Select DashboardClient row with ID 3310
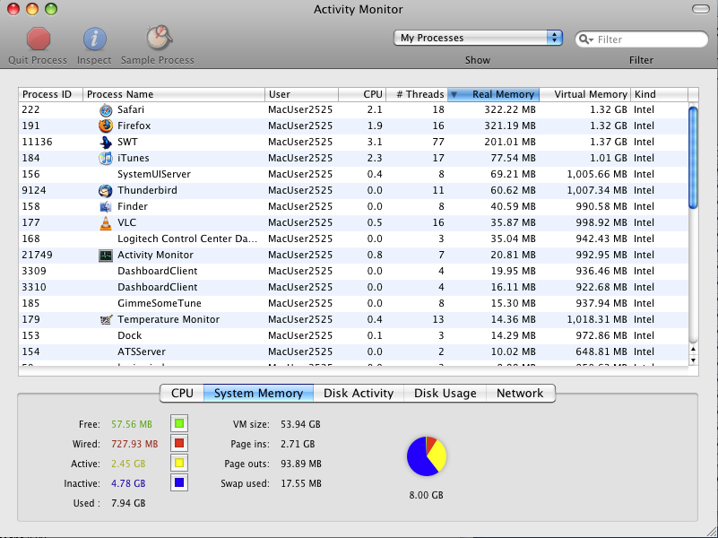This screenshot has width=718, height=538. pyautogui.click(x=353, y=287)
